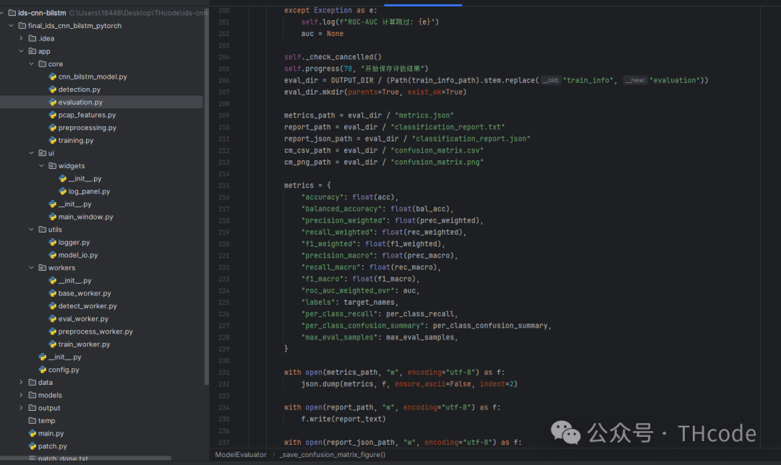The width and height of the screenshot is (781, 465).
Task: Expand the .idea folder
Action: 21,38
